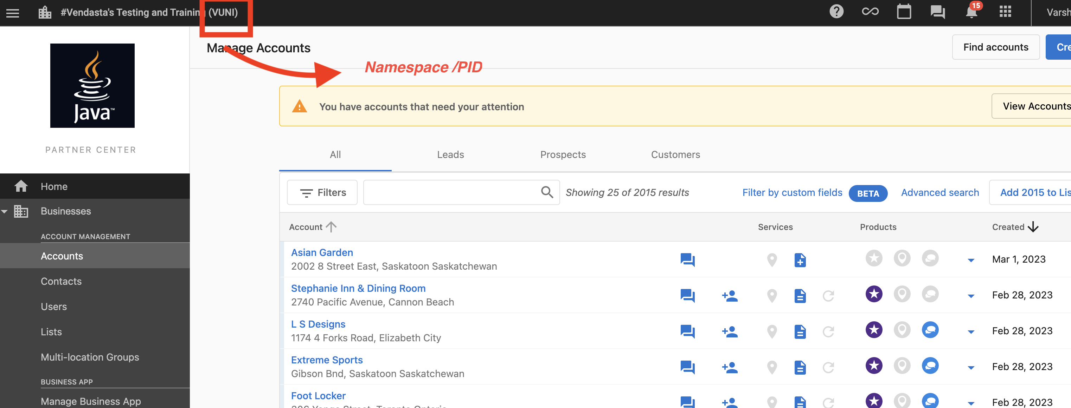Click add-user icon for L S Designs row

(730, 331)
